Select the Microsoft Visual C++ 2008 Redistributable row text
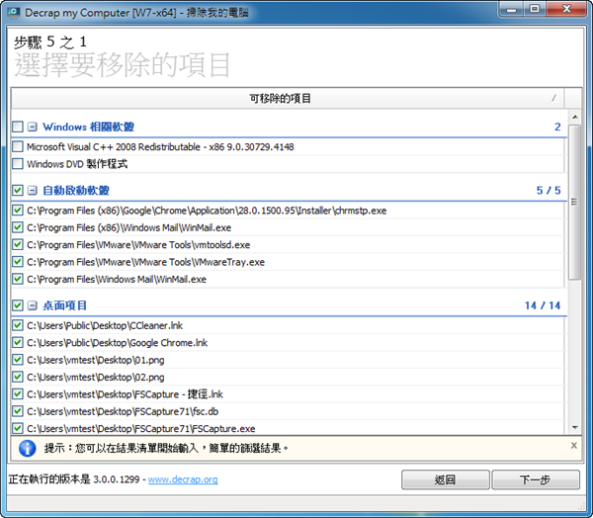593x518 pixels. 160,147
